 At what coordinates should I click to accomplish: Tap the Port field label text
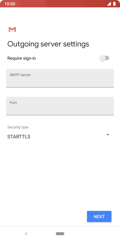pyautogui.click(x=13, y=102)
